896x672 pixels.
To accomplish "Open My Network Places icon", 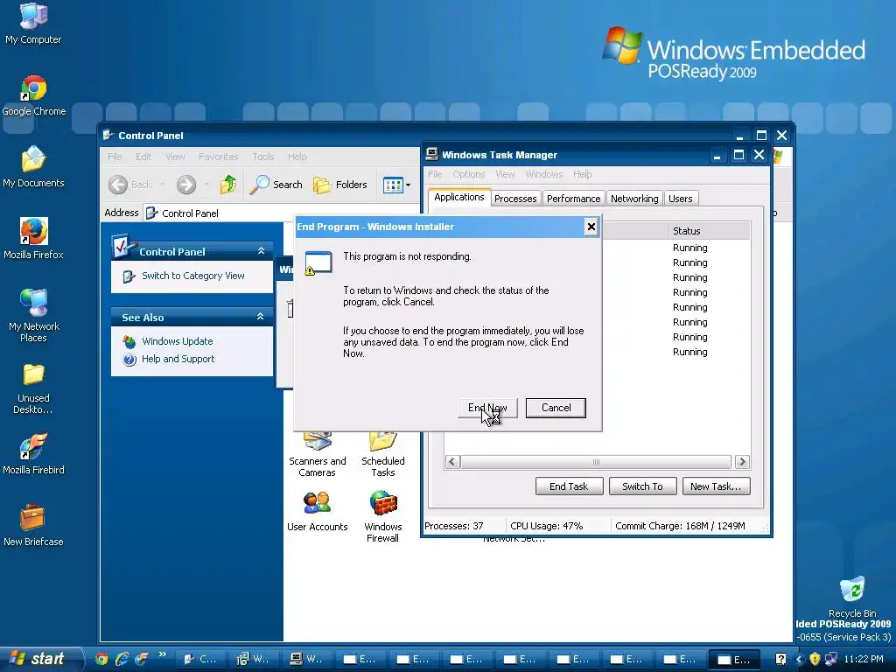I will coord(33,315).
